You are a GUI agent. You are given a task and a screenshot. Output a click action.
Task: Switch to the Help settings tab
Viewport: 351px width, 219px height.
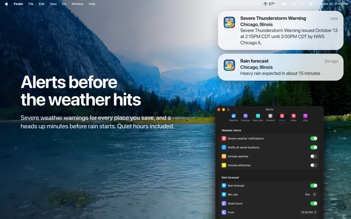click(305, 117)
